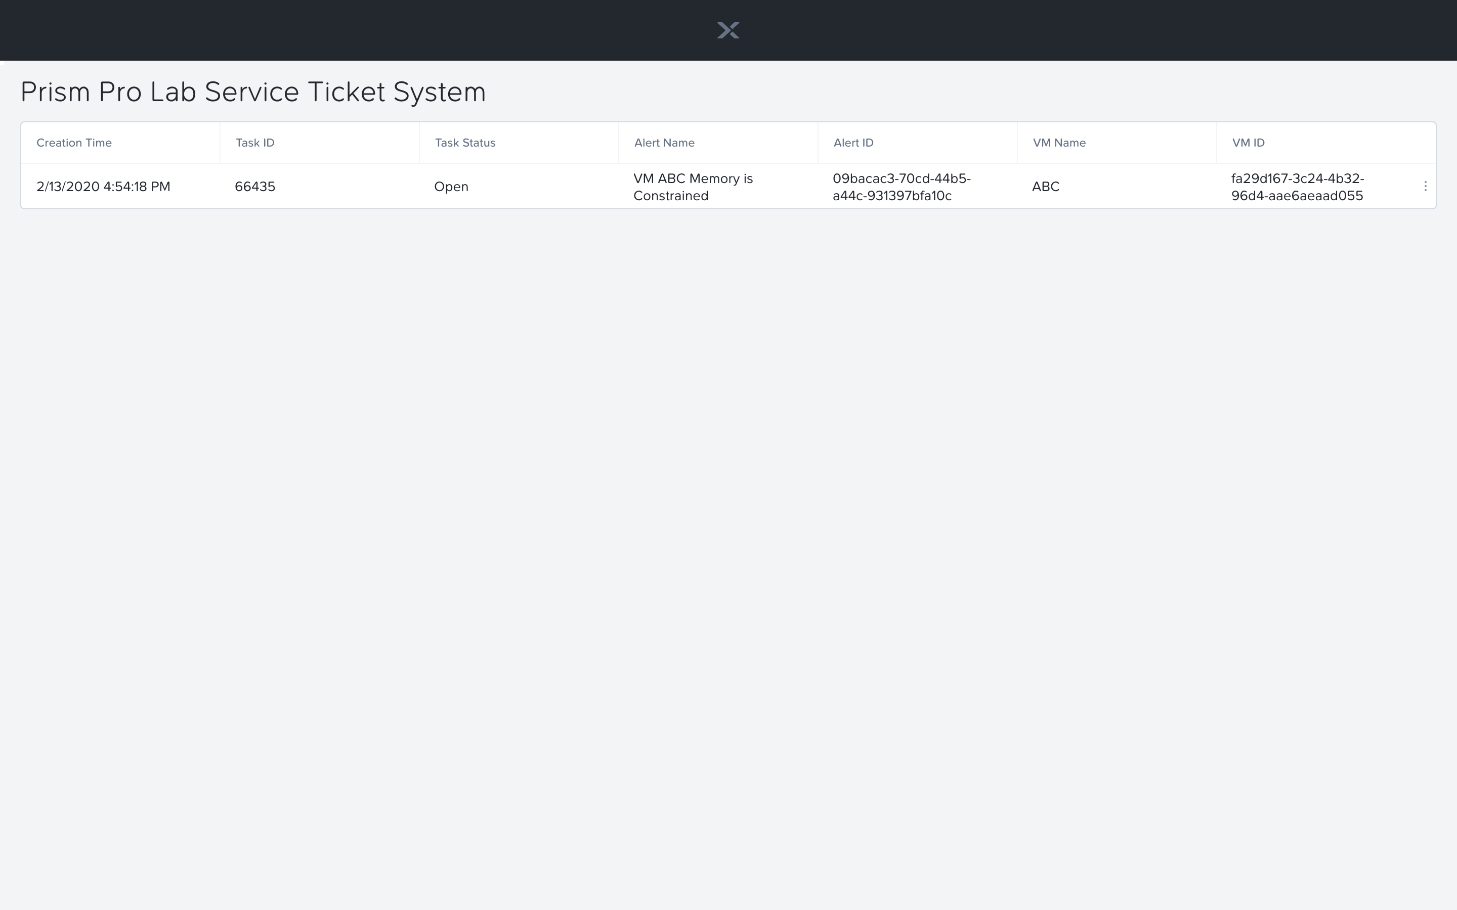Select alert ID starting with 09bacac3
The height and width of the screenshot is (910, 1457).
(902, 187)
